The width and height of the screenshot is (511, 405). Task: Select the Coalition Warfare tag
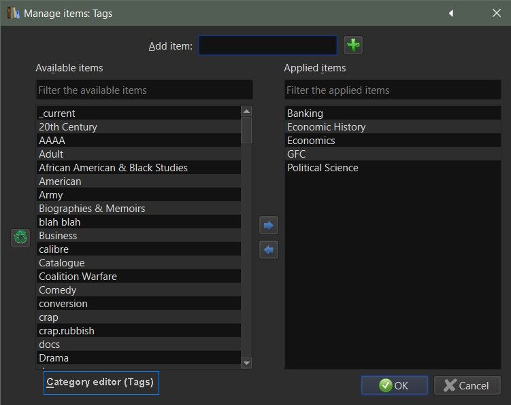pos(139,276)
